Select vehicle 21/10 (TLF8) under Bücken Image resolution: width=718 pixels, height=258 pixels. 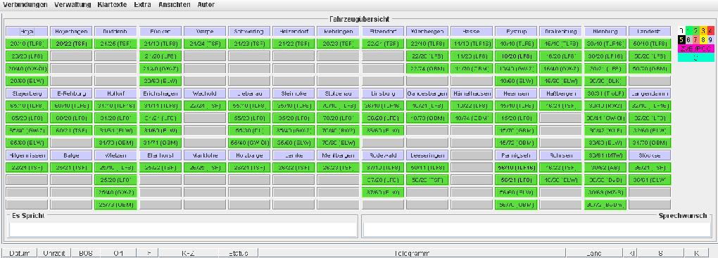pyautogui.click(x=160, y=44)
